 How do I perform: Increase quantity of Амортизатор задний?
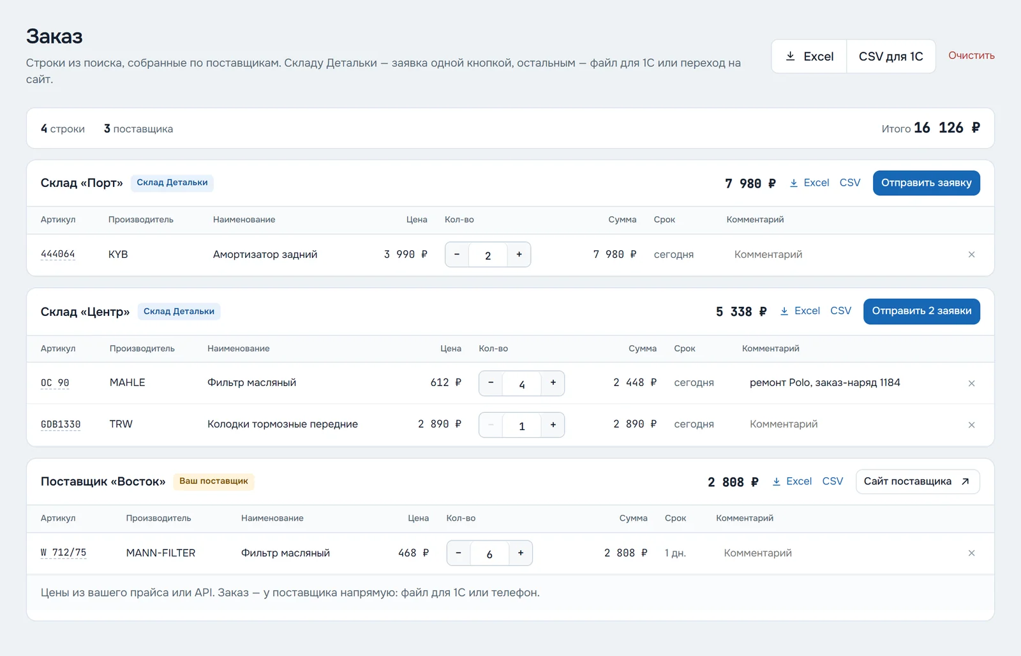[x=519, y=255]
